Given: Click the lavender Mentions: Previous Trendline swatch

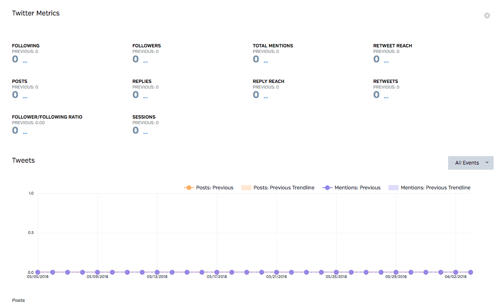Looking at the screenshot, I should click(394, 188).
